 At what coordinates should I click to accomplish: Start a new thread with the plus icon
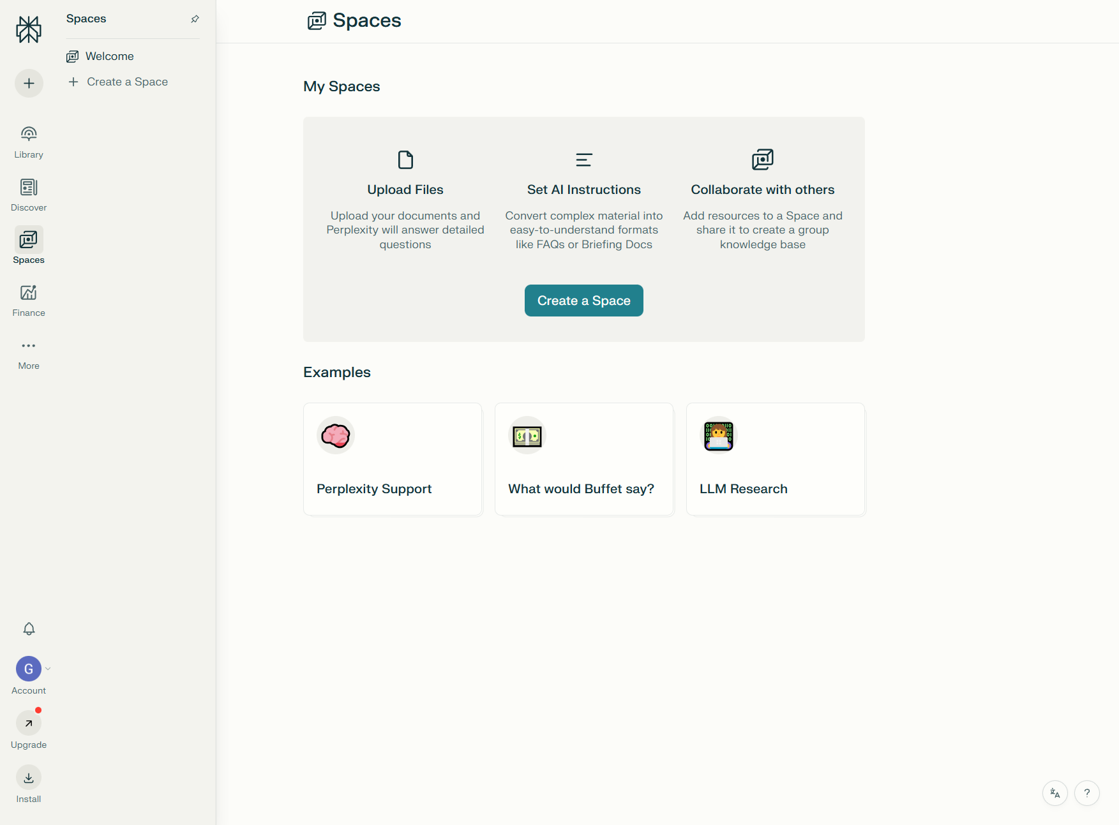tap(28, 83)
